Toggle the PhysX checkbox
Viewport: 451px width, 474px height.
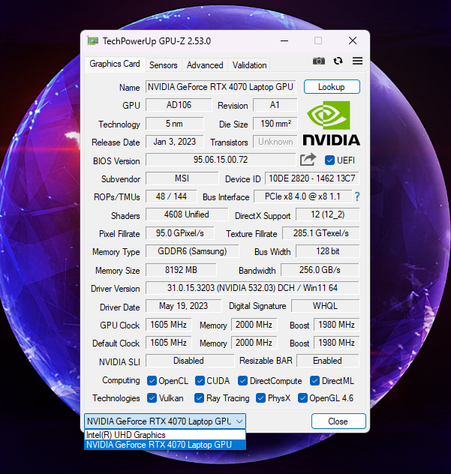coord(260,398)
